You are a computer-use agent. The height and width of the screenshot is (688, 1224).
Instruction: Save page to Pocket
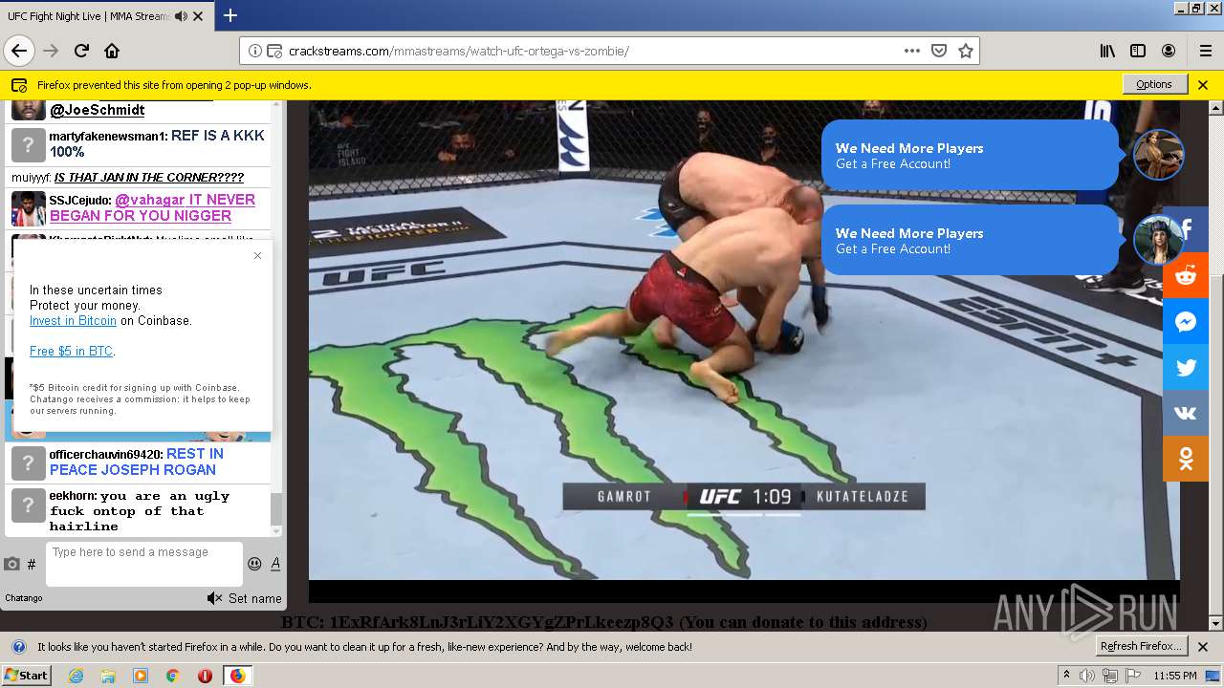[939, 51]
